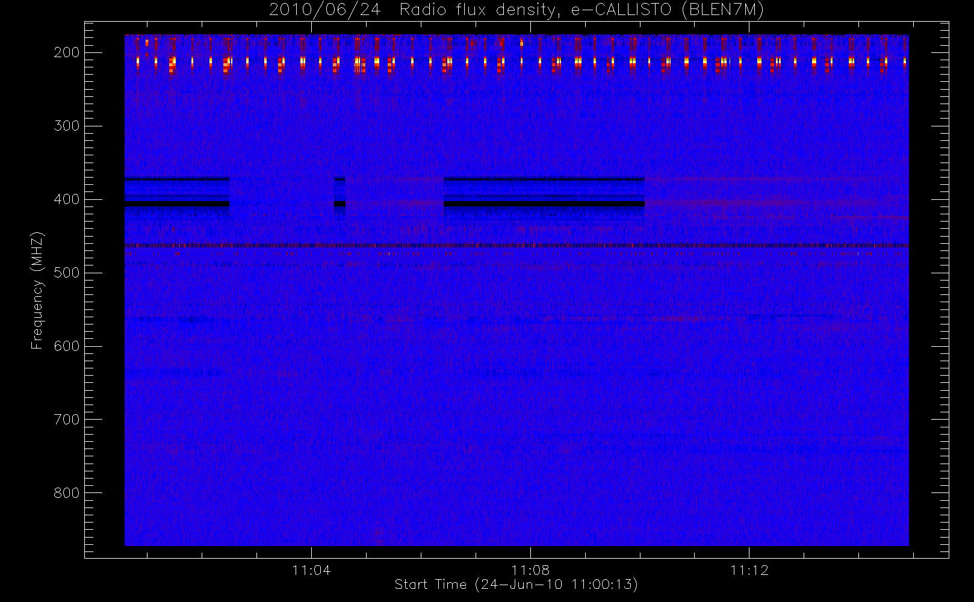This screenshot has height=602, width=974.
Task: Click the 200 frequency tick label
Action: coord(66,52)
